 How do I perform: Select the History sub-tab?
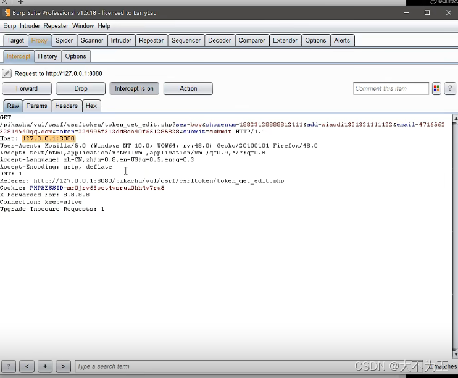coord(48,56)
